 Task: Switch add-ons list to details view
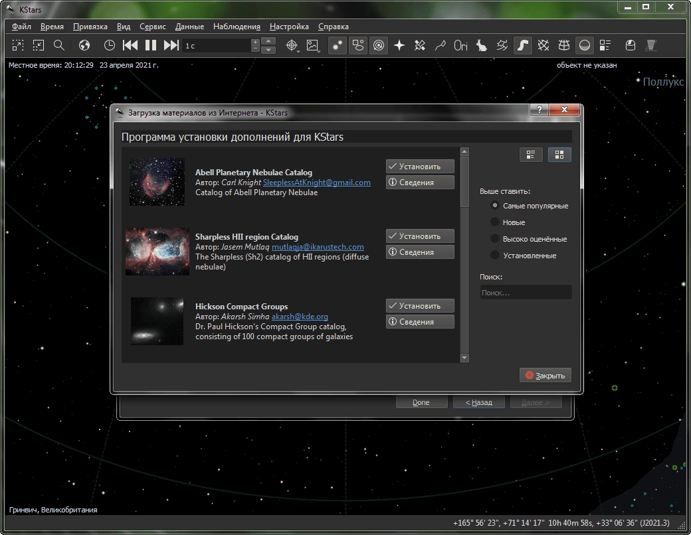(x=531, y=155)
